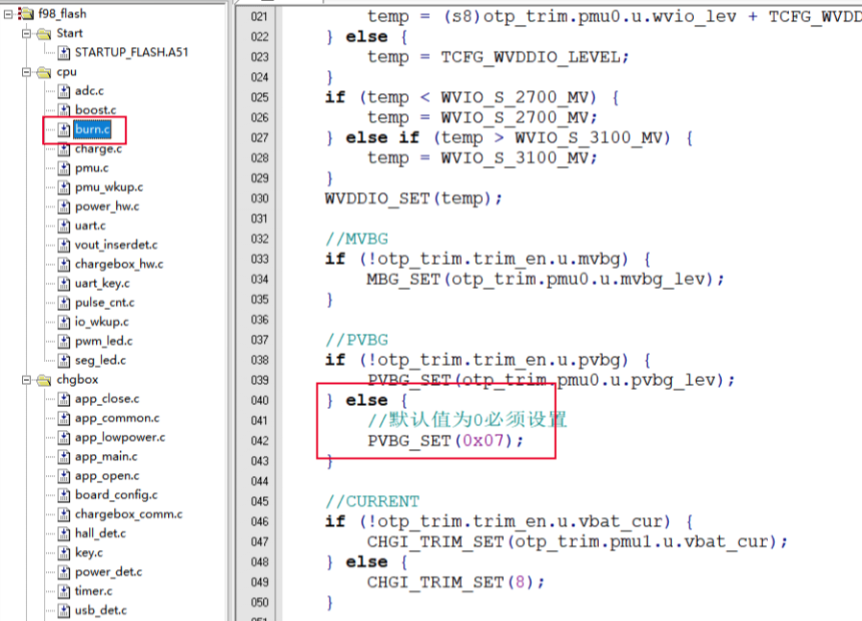Viewport: 862px width, 621px height.
Task: Click the chgbox folder icon
Action: coord(44,380)
